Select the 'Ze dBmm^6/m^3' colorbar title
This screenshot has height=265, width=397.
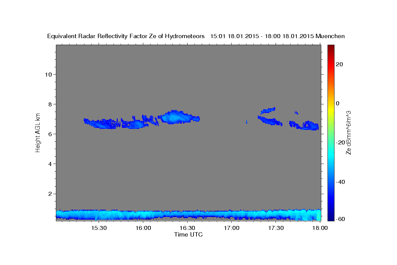tap(348, 132)
